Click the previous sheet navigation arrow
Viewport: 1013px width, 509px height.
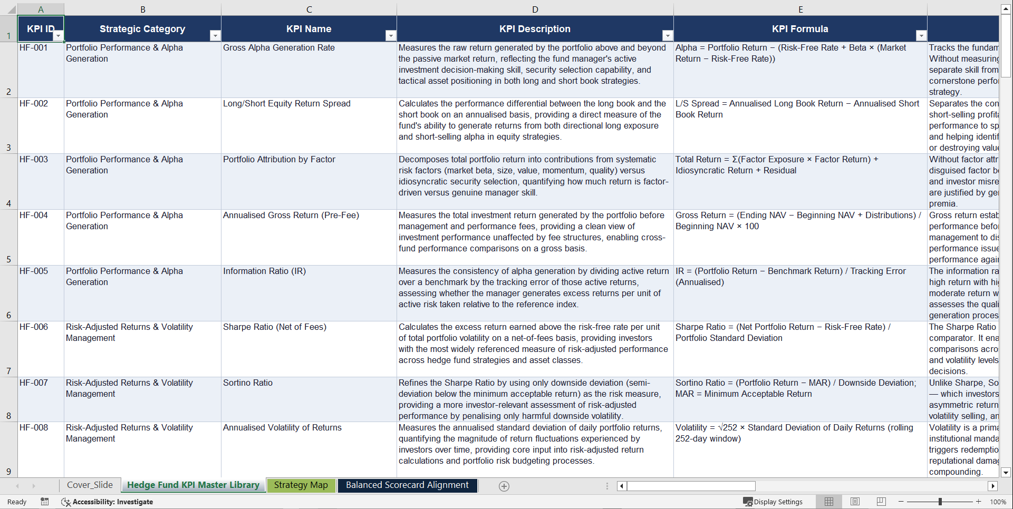coord(17,486)
